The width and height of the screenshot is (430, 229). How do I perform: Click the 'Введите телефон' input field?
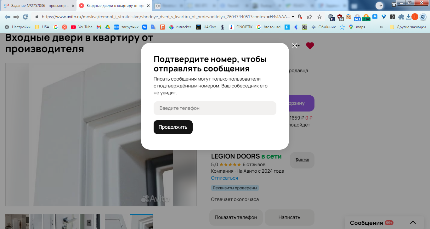point(215,108)
